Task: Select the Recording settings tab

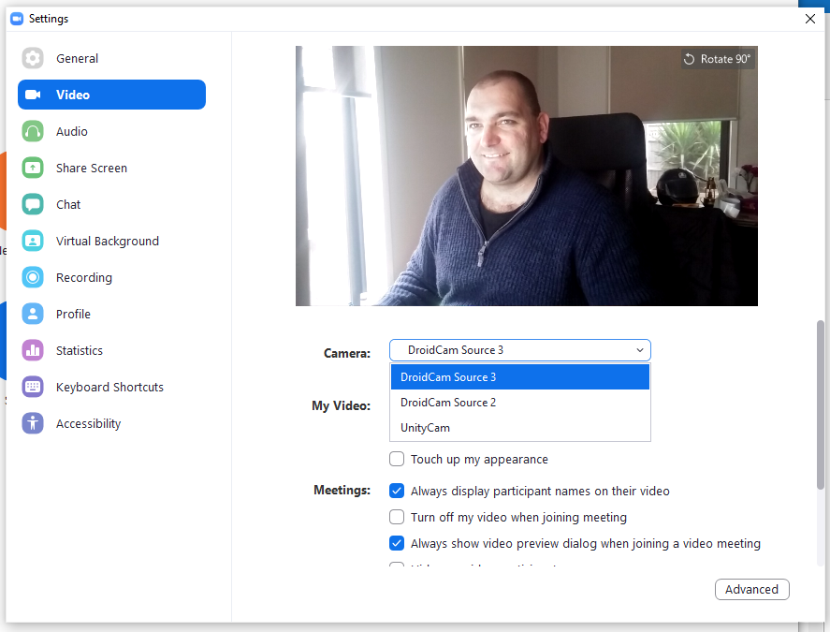Action: tap(111, 277)
